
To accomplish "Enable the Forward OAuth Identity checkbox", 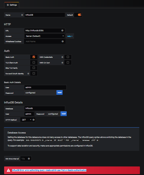I will pyautogui.click(x=34, y=73).
